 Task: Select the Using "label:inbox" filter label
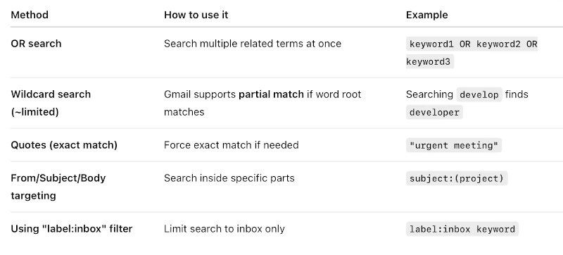pyautogui.click(x=72, y=229)
